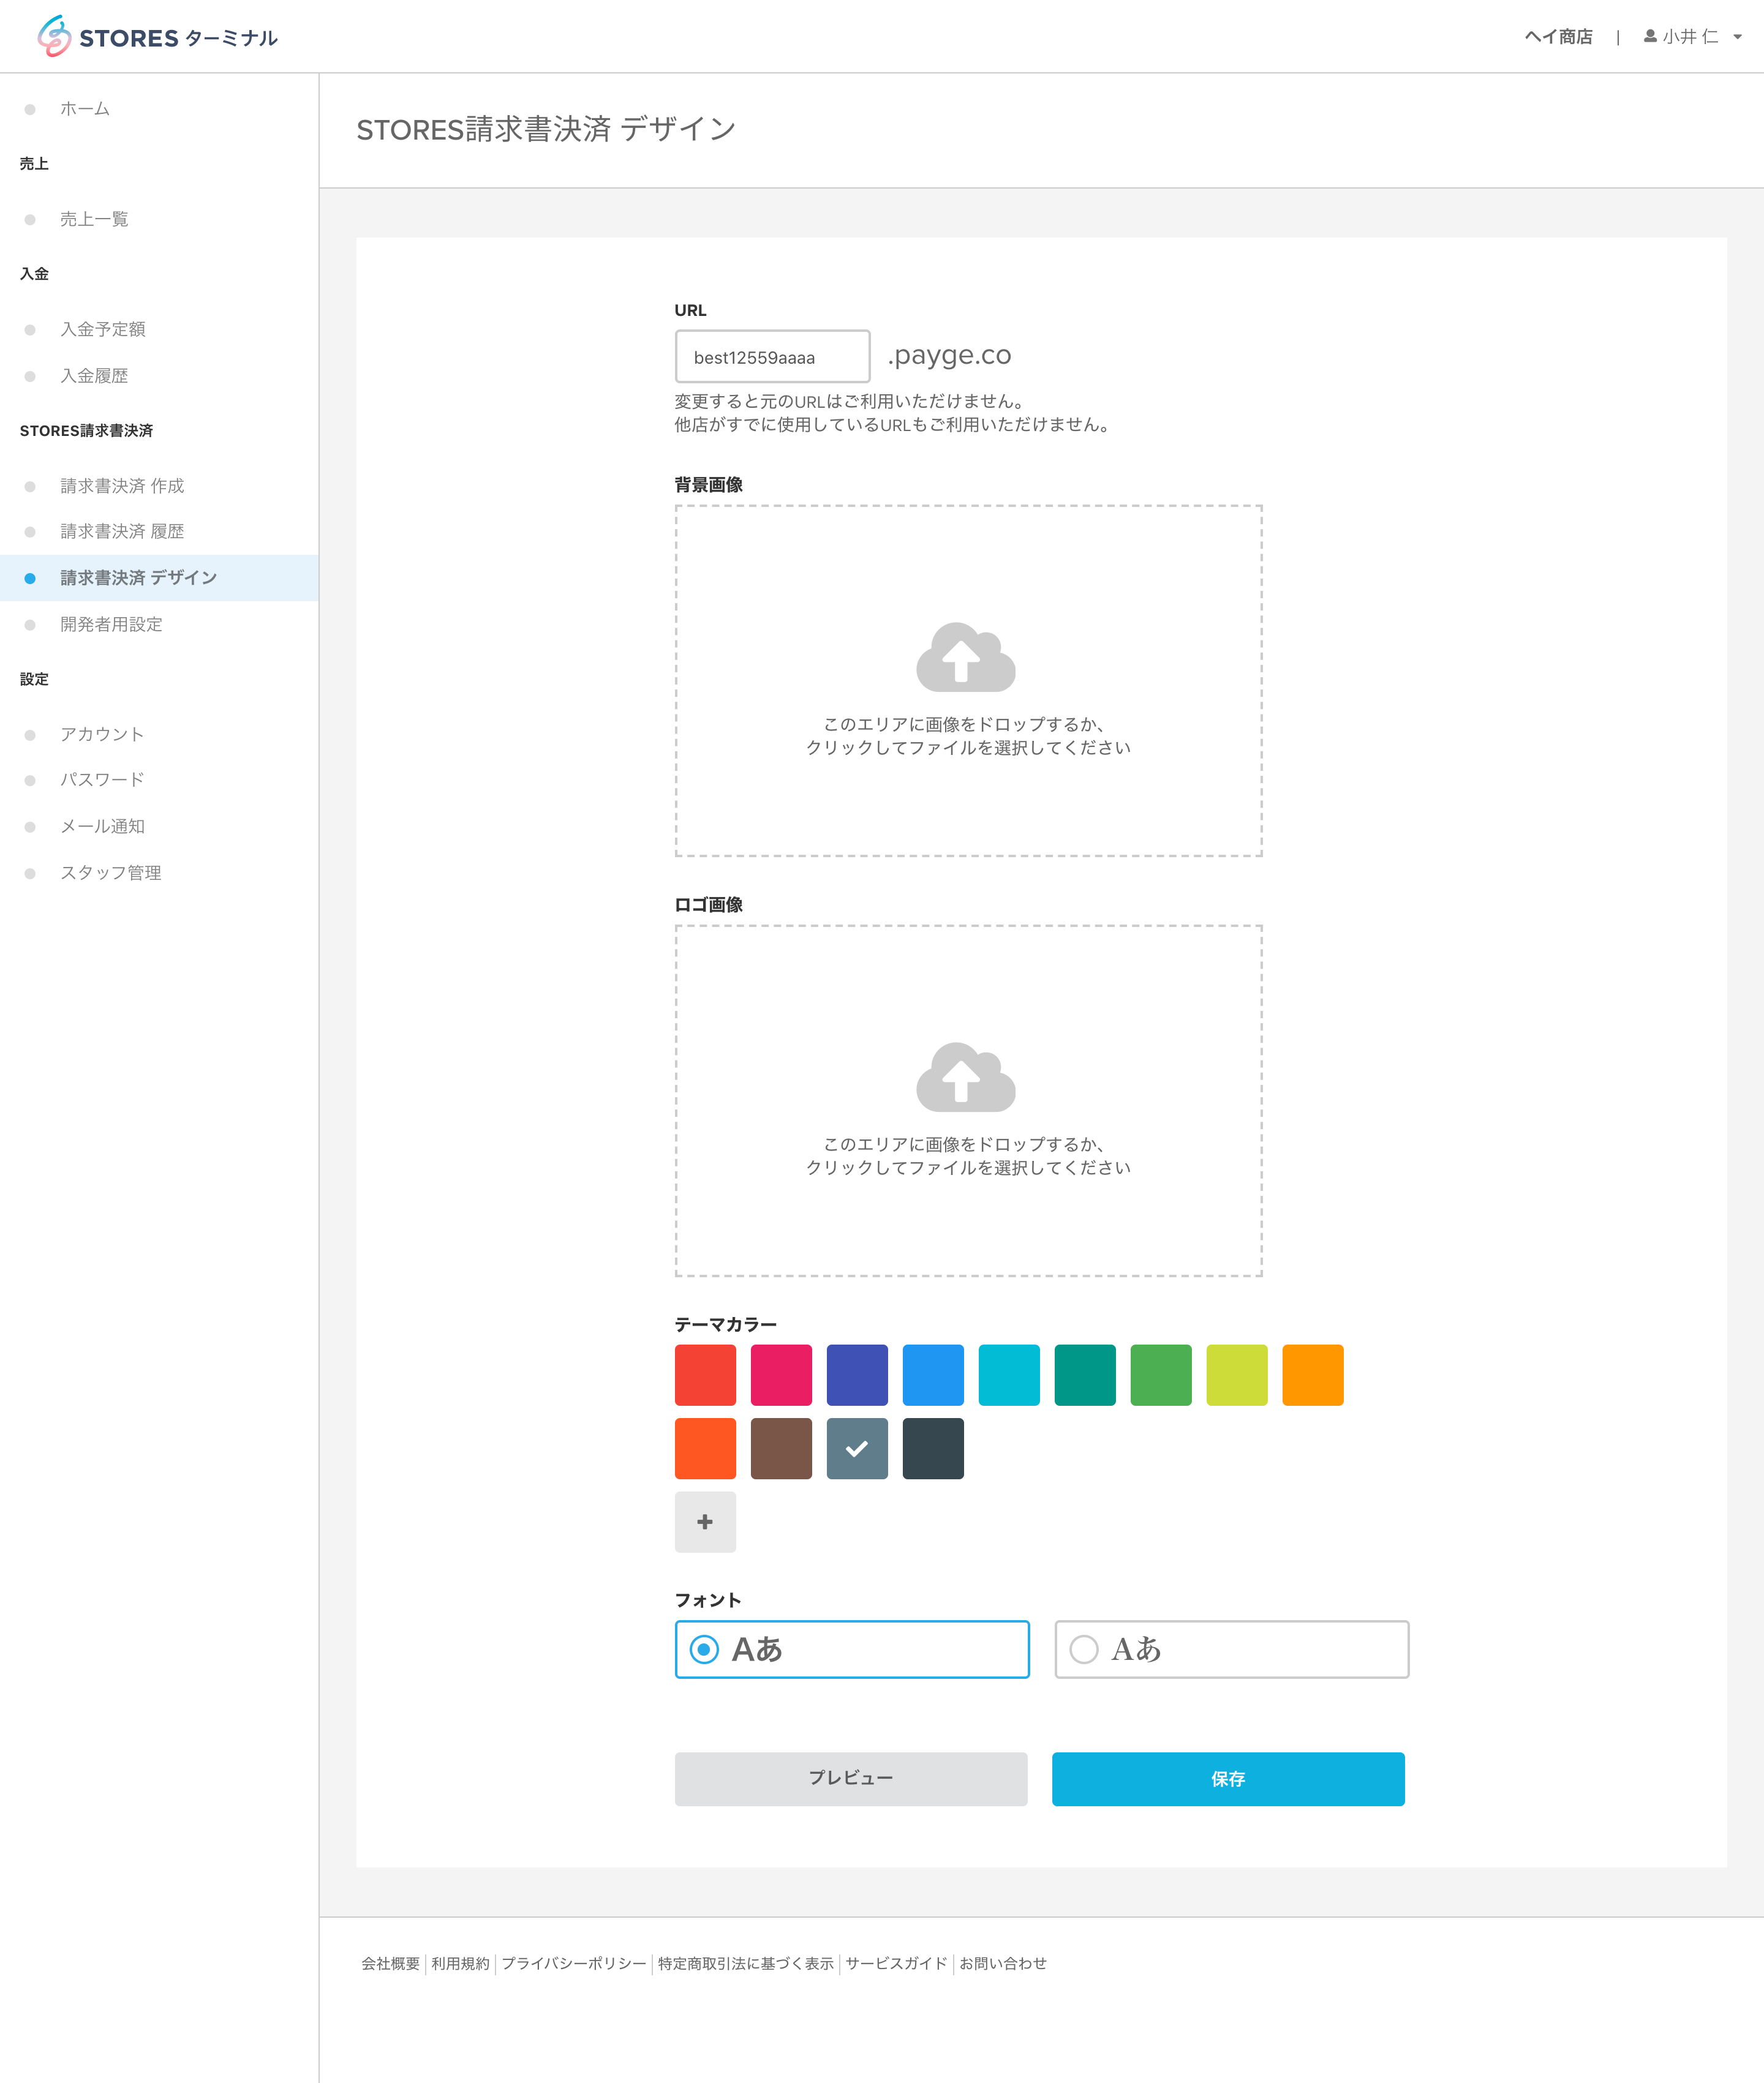This screenshot has height=2083, width=1764.
Task: Click the cloud upload icon for 背景画像
Action: pos(966,657)
